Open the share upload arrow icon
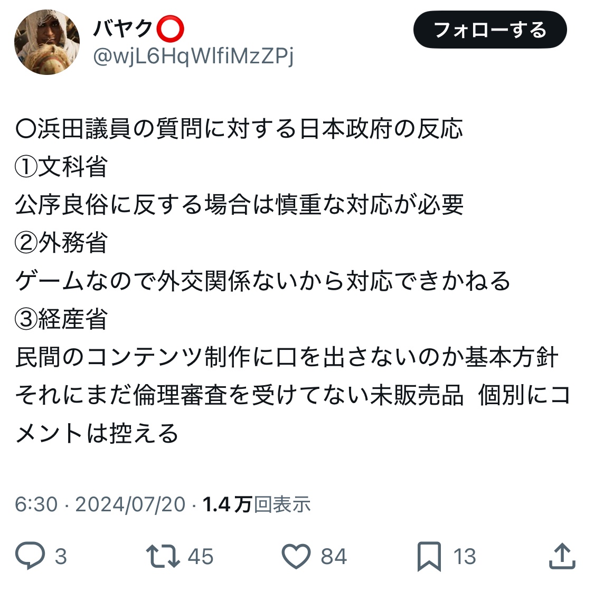The image size is (594, 601). [x=562, y=556]
